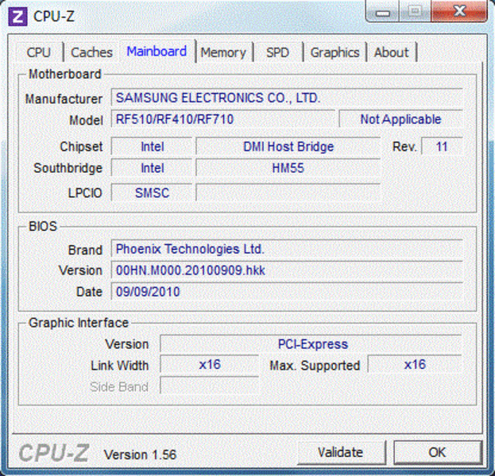This screenshot has width=495, height=476.
Task: Switch to the CPU tab
Action: 38,52
